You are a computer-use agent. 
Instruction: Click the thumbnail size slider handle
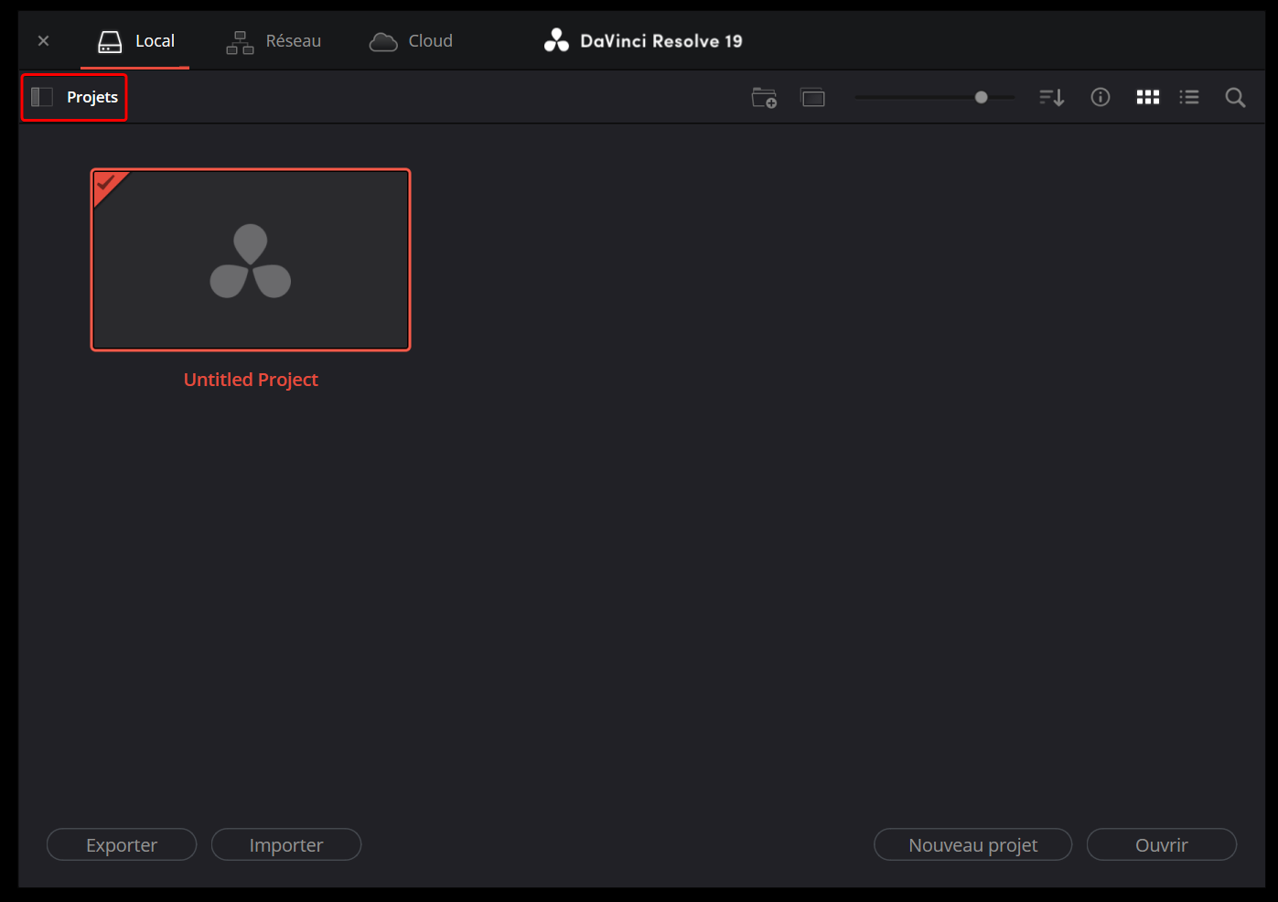(x=981, y=97)
